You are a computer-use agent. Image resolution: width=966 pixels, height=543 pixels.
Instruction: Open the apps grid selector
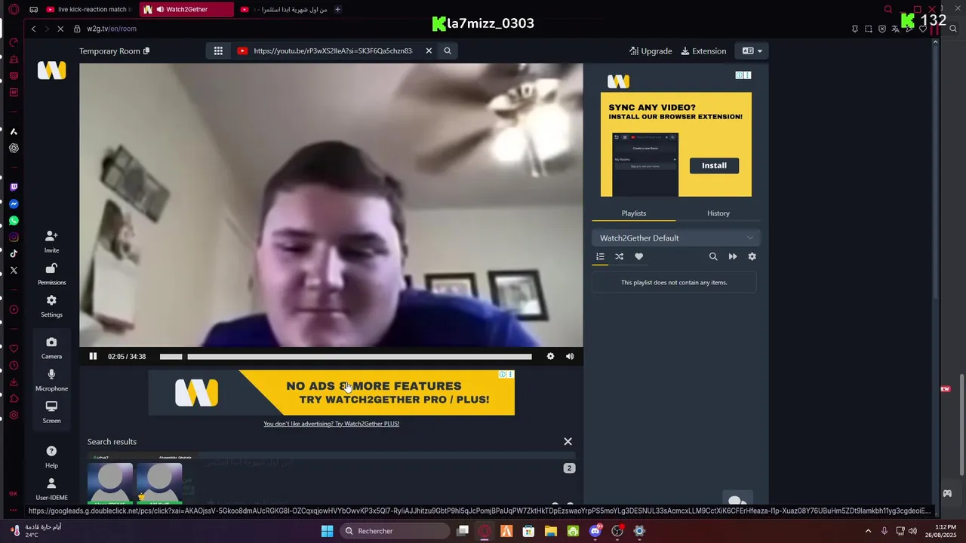218,51
